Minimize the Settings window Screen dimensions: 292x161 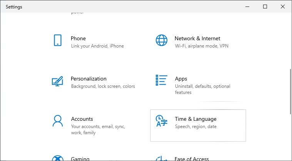(x=247, y=7)
